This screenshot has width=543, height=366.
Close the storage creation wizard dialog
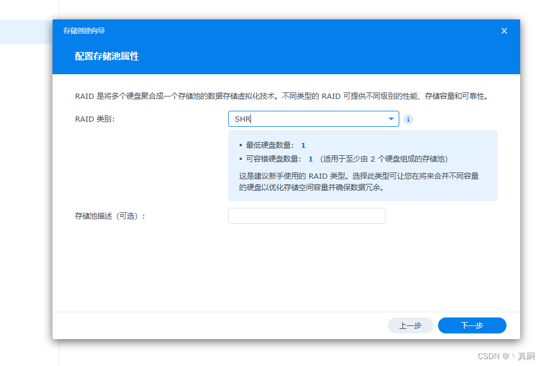pos(504,31)
